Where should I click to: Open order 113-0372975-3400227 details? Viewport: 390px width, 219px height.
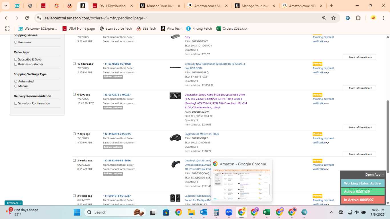click(x=117, y=95)
